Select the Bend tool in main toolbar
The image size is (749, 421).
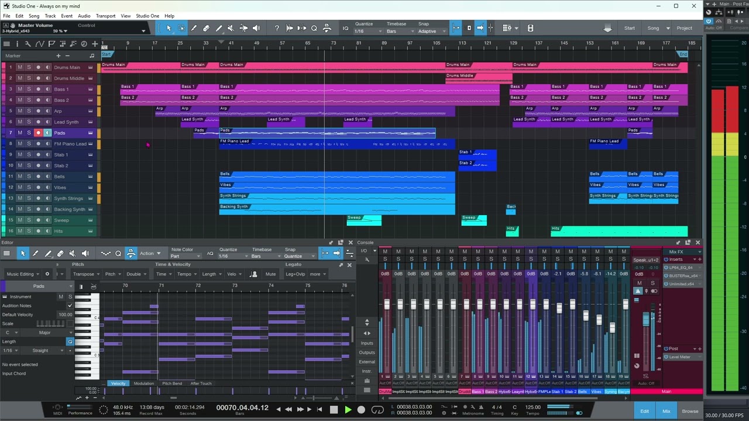(243, 28)
